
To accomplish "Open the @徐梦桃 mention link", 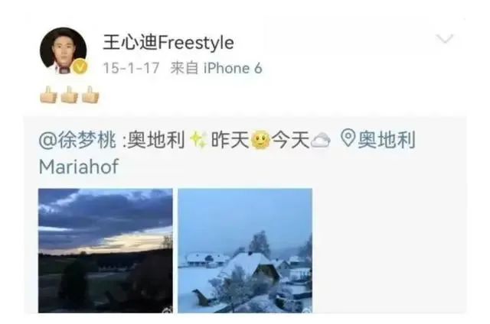I will tap(77, 139).
